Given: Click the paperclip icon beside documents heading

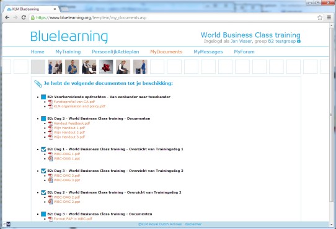Looking at the screenshot, I should (38, 84).
